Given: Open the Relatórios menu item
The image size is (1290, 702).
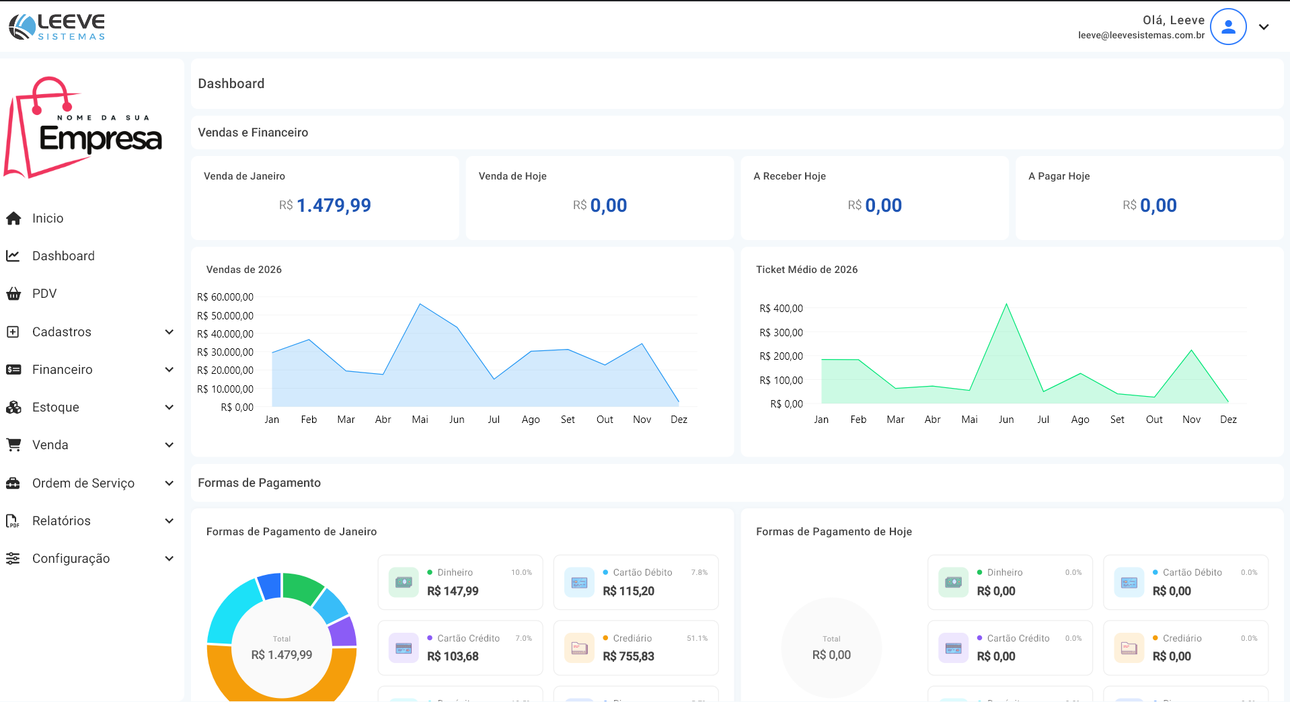Looking at the screenshot, I should click(61, 521).
